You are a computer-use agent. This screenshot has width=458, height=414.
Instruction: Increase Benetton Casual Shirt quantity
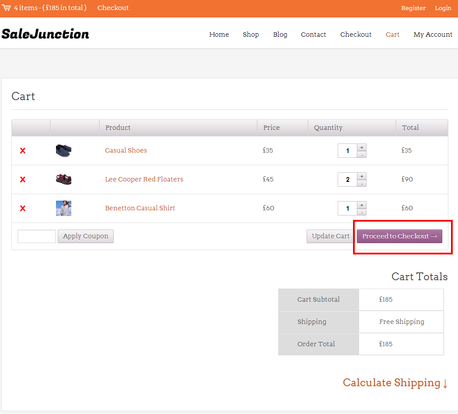tap(362, 205)
